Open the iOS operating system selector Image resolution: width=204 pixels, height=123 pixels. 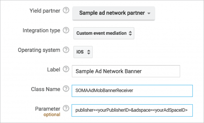coord(83,52)
